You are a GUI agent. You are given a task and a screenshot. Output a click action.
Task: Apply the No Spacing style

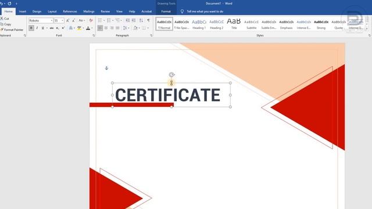pyautogui.click(x=181, y=24)
